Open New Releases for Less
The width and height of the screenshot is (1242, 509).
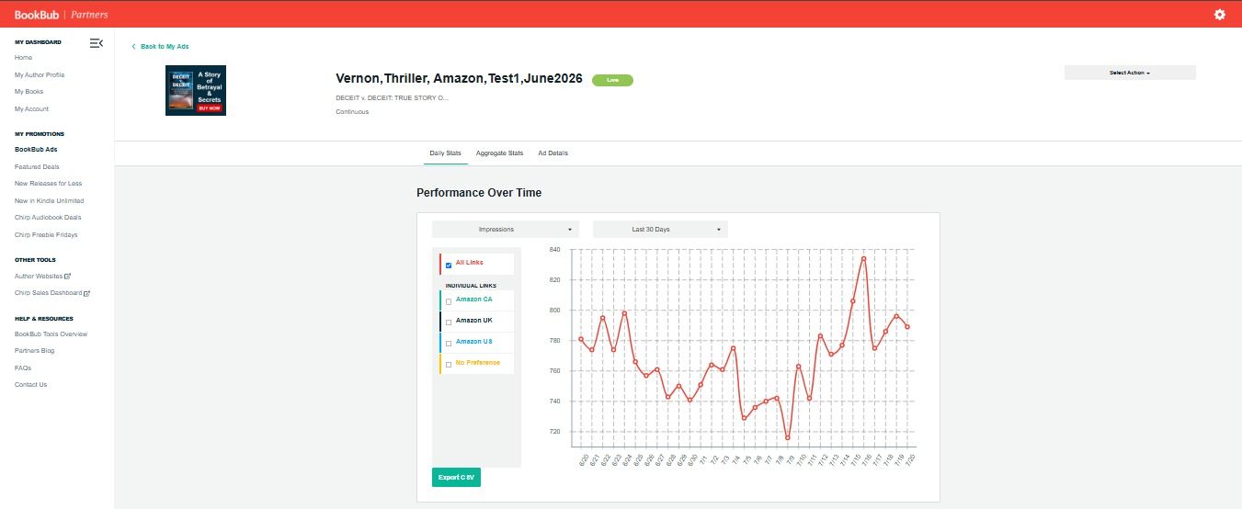pyautogui.click(x=48, y=183)
